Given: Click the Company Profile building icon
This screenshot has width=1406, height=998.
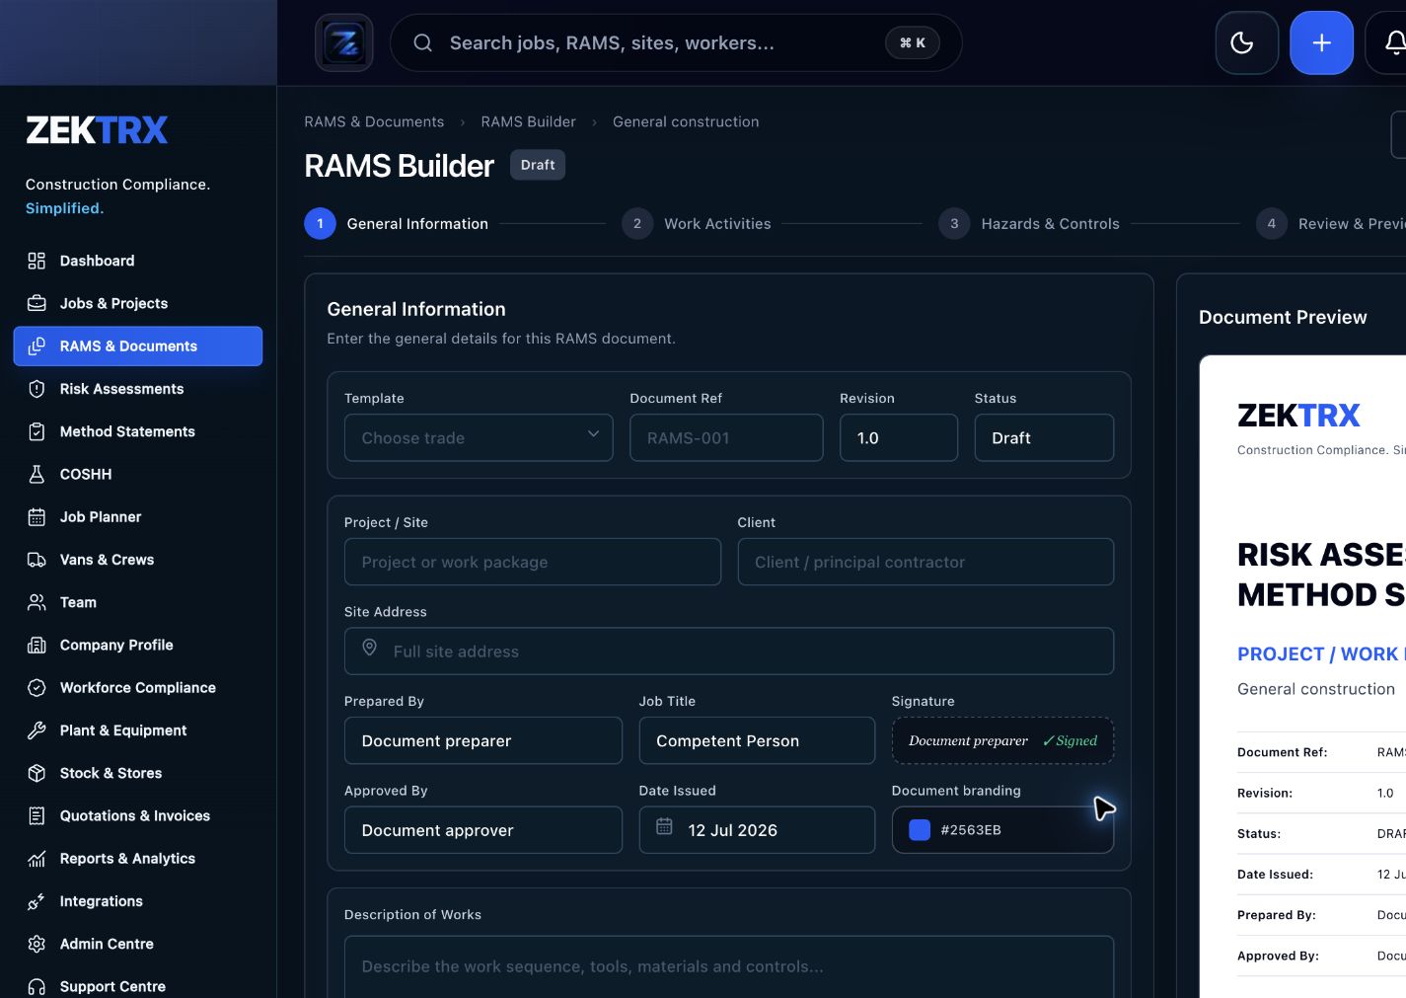Looking at the screenshot, I should click(37, 645).
